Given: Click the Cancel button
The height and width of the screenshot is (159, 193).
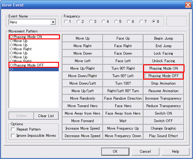Looking at the screenshot, I should pos(145,152).
